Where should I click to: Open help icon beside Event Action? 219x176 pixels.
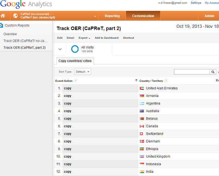click(76, 81)
